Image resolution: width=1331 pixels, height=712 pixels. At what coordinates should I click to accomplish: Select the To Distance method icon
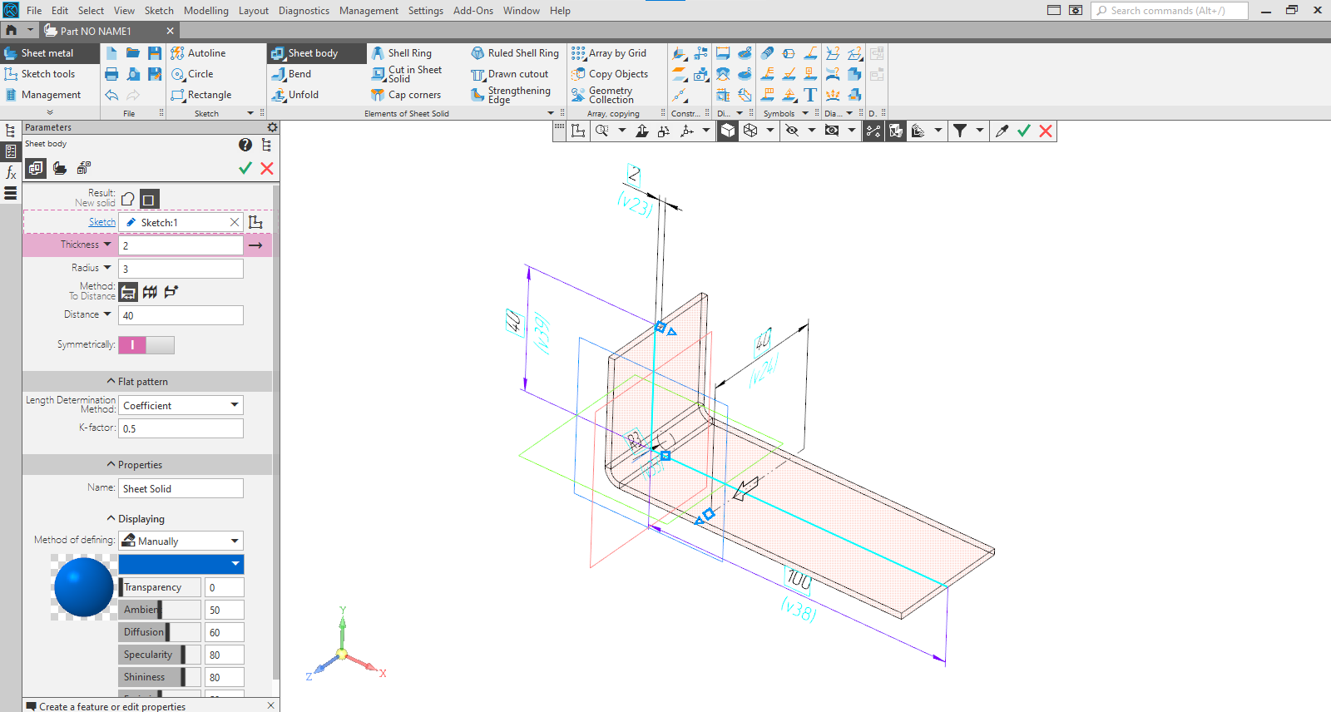coord(128,292)
